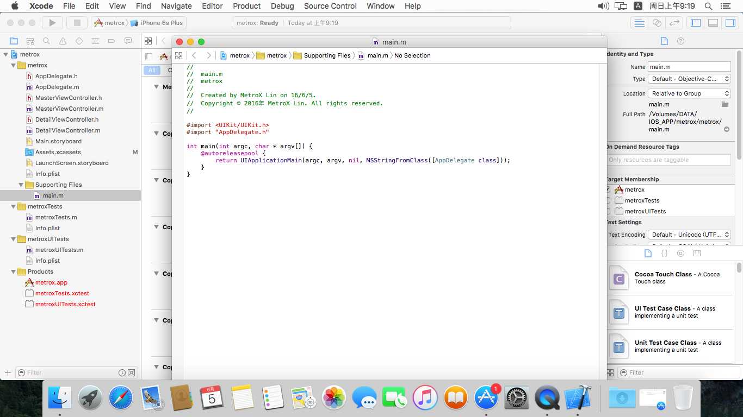Open the Source Control menu

coord(330,6)
